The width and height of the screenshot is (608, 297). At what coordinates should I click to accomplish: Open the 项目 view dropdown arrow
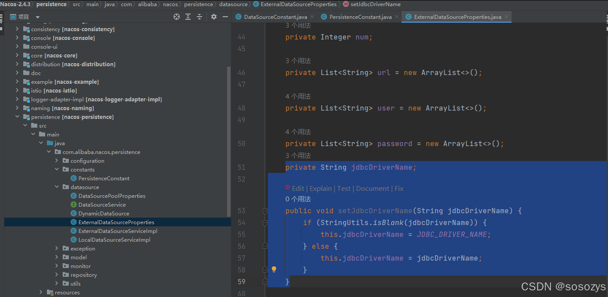pos(38,17)
